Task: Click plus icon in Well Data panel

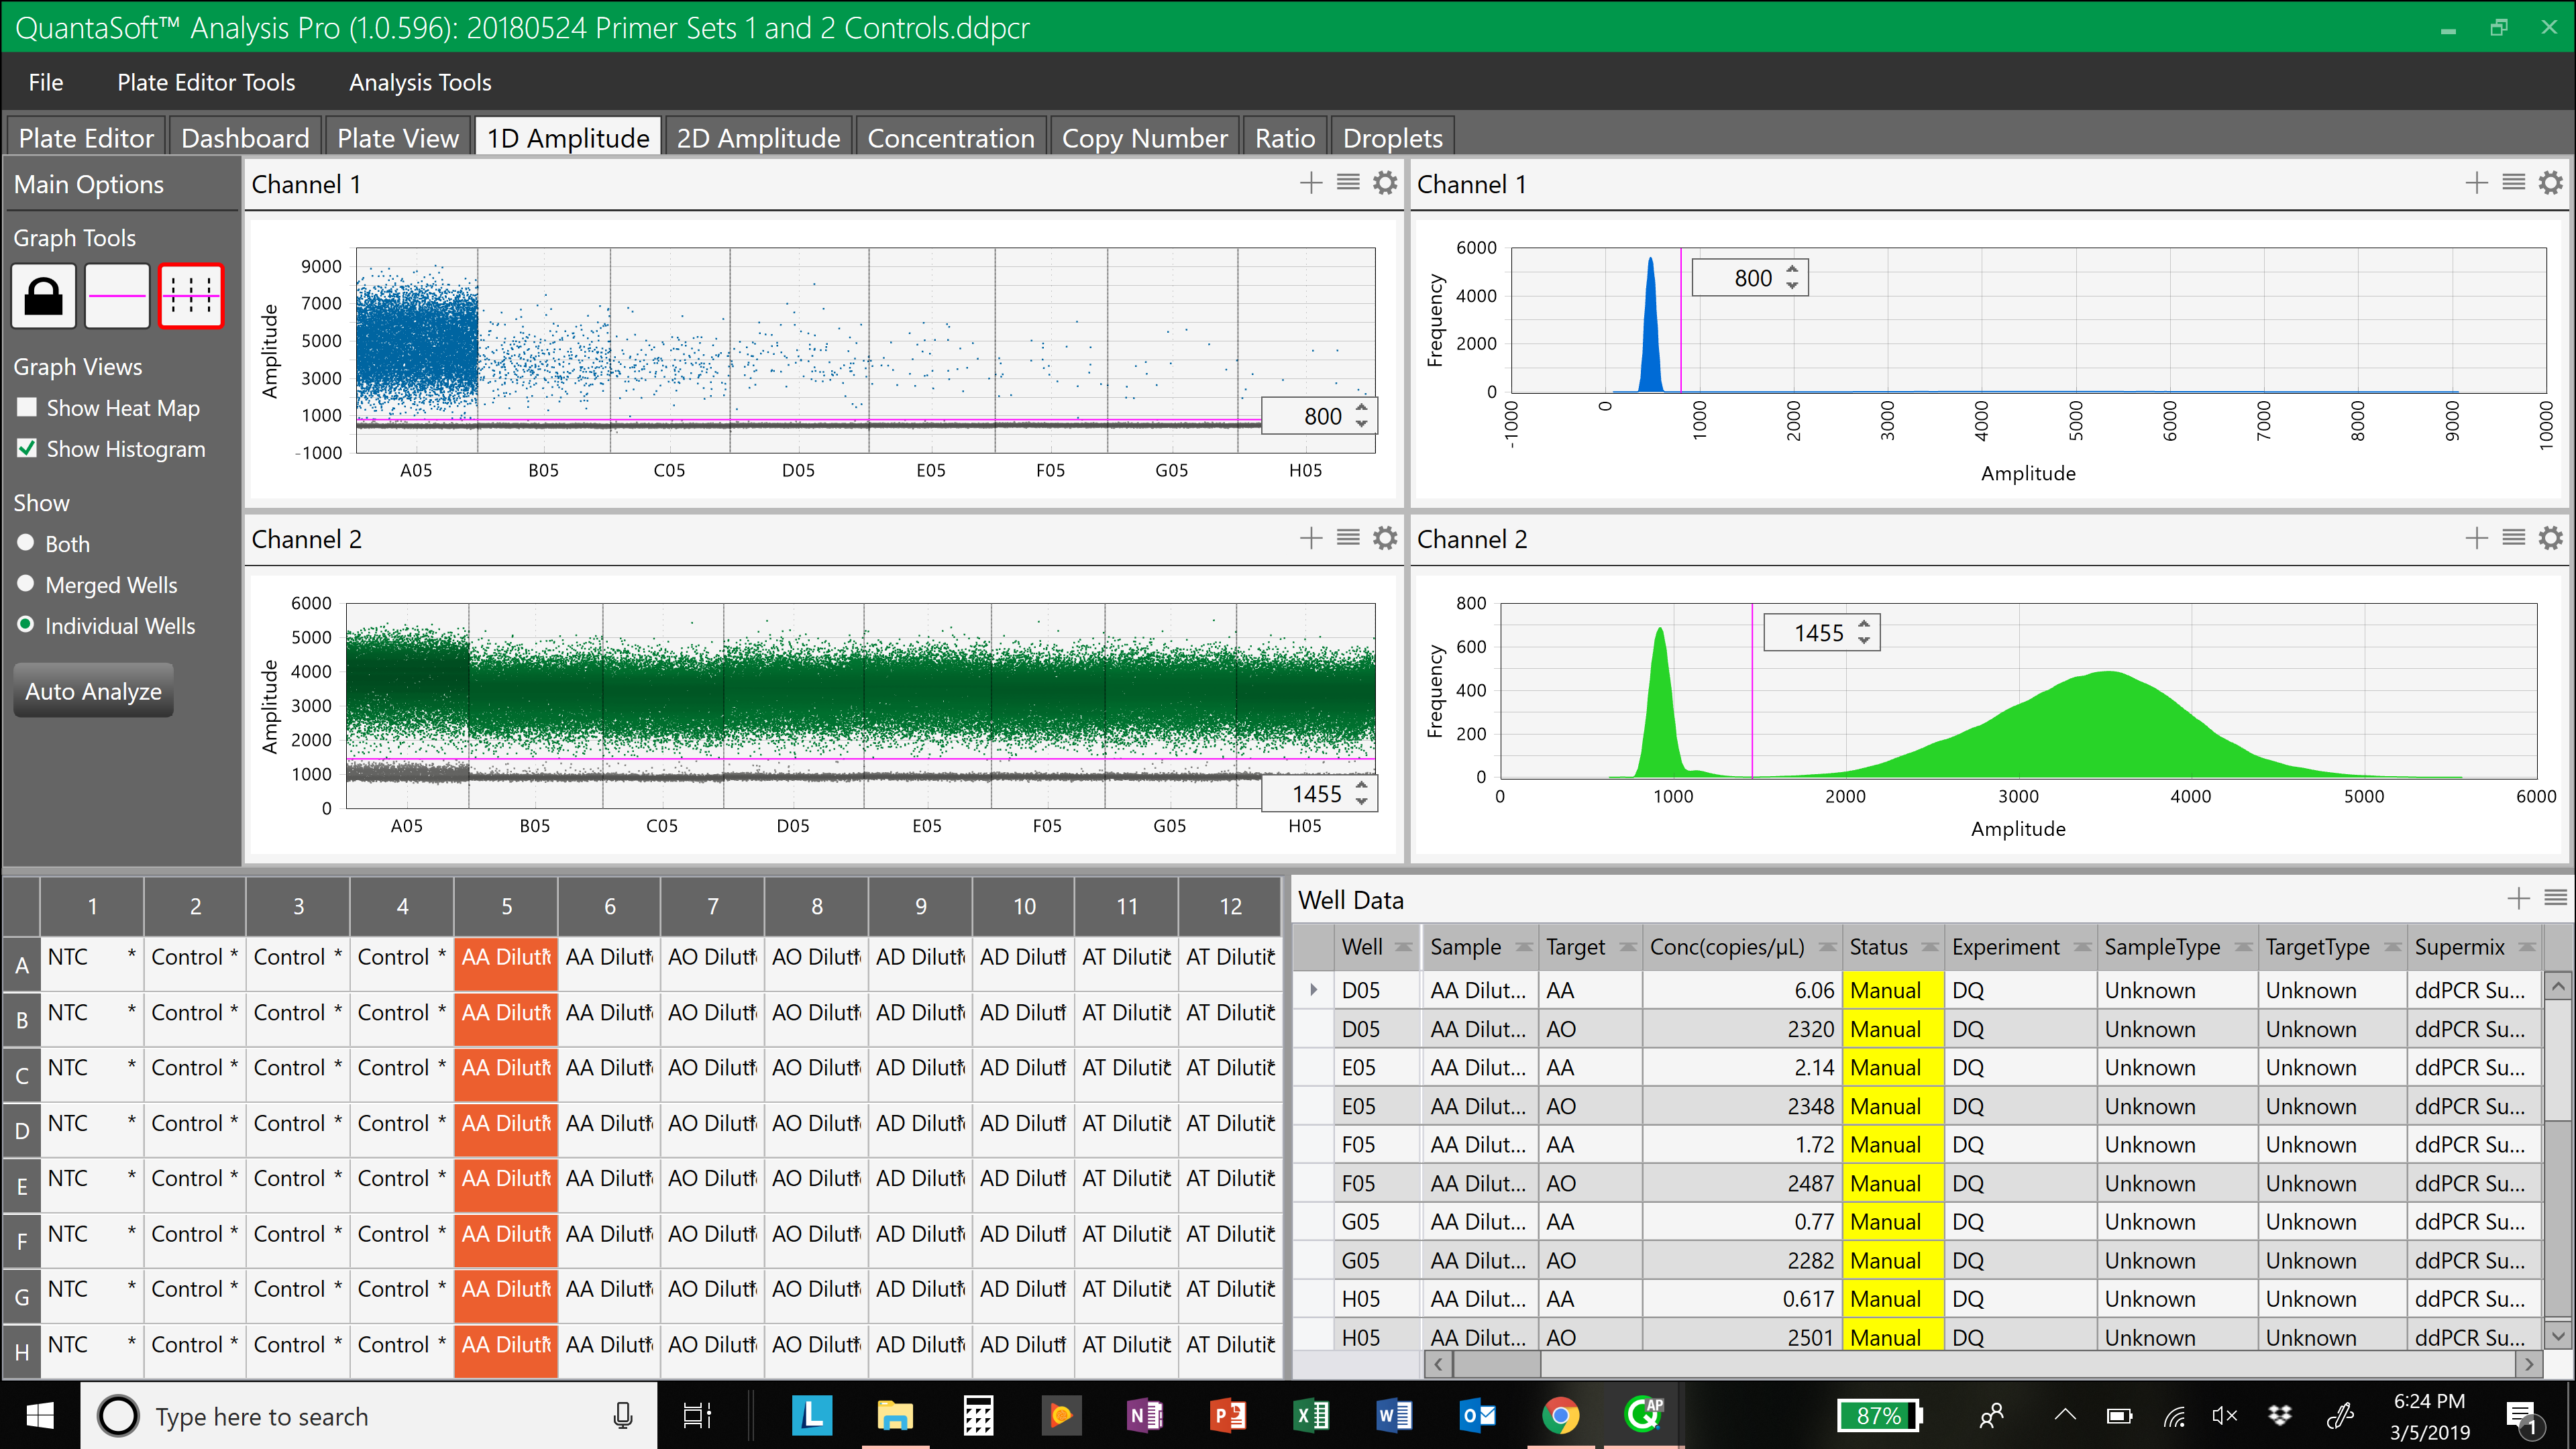Action: pyautogui.click(x=2518, y=898)
